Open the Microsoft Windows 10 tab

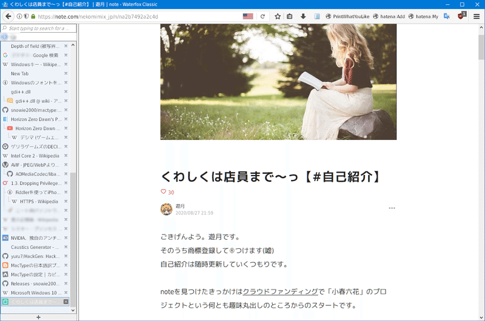[x=35, y=293]
